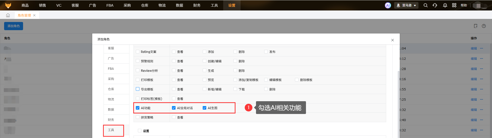This screenshot has width=492, height=138.
Task: Uncheck the AI生图 checkbox
Action: [x=204, y=108]
